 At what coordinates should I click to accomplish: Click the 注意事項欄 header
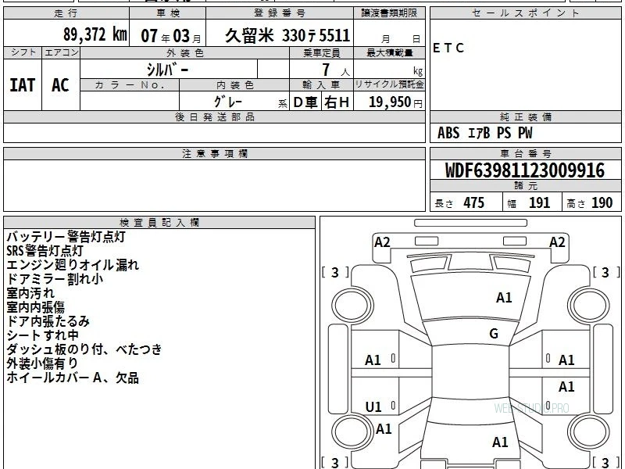(x=214, y=154)
